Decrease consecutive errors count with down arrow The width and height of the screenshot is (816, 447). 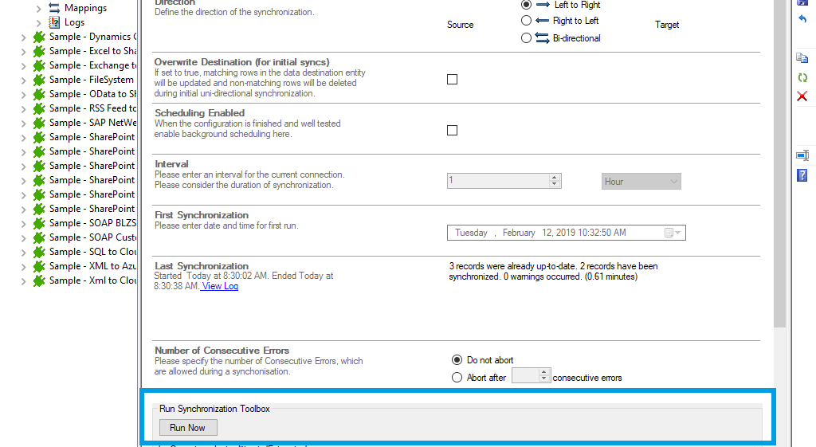pos(543,378)
